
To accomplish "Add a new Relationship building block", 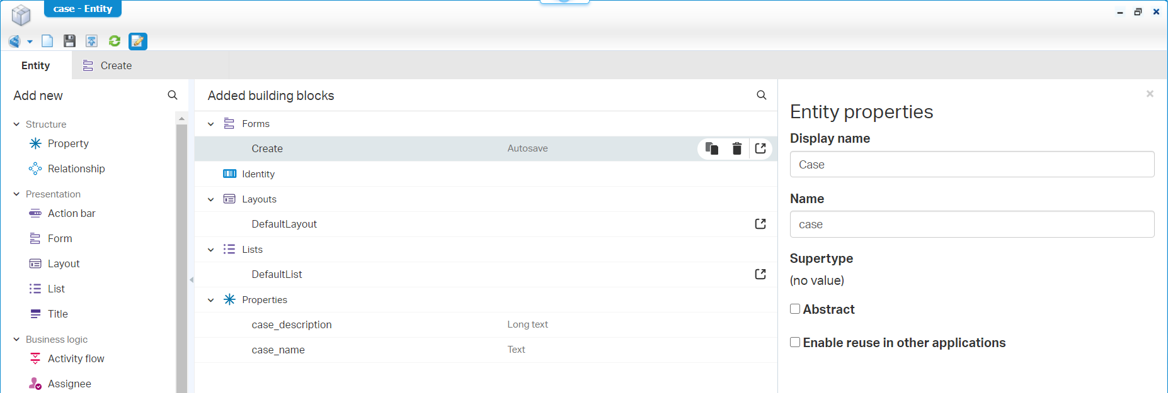I will coord(67,169).
